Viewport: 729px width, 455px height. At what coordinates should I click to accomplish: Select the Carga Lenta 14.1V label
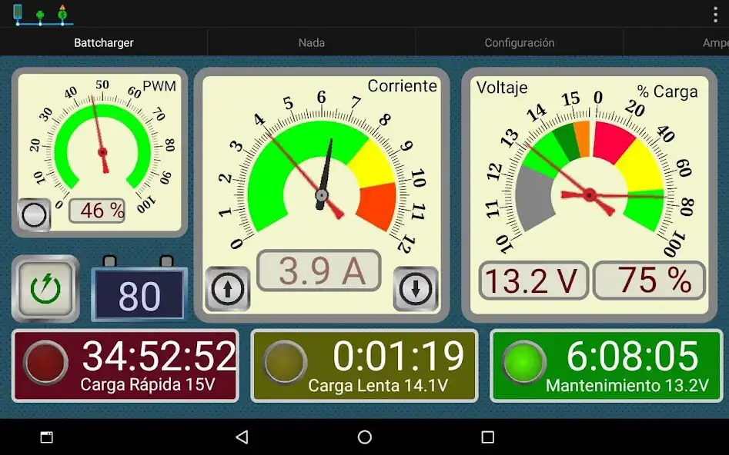coord(378,385)
